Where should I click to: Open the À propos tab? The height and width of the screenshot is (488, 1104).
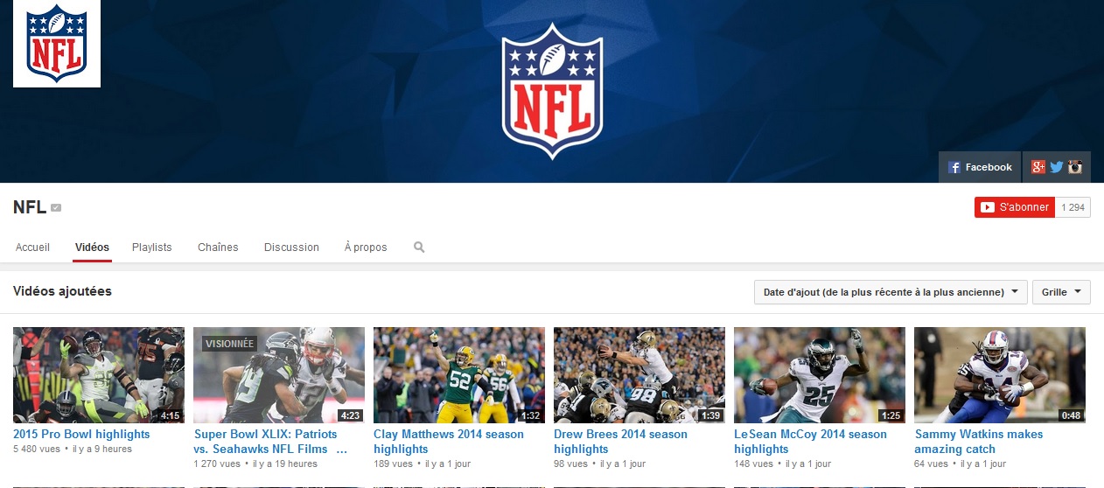[366, 247]
